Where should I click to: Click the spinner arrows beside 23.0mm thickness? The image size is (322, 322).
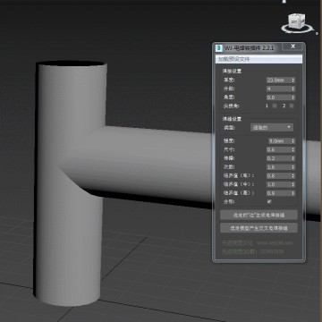pyautogui.click(x=293, y=80)
